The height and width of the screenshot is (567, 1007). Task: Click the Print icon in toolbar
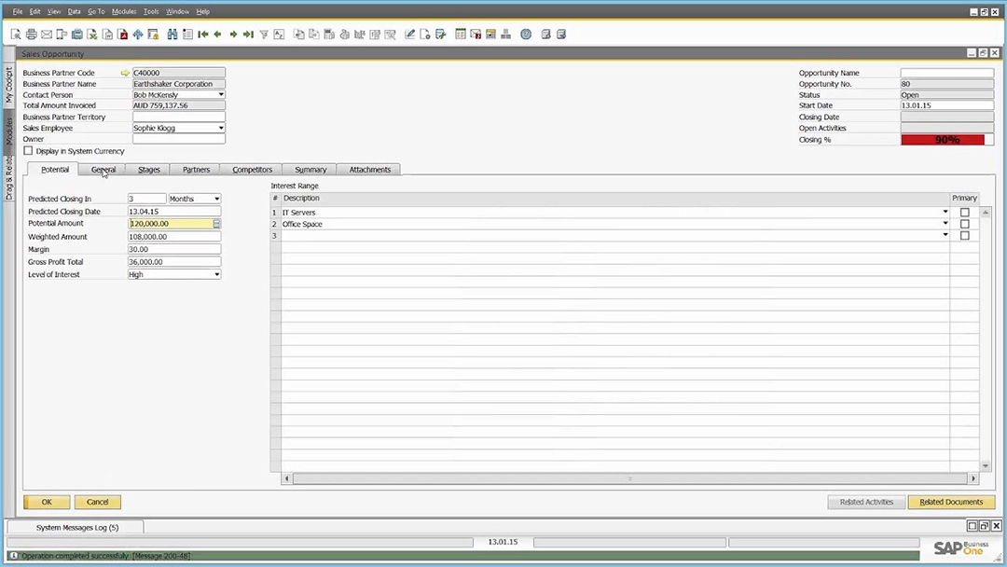(x=31, y=35)
